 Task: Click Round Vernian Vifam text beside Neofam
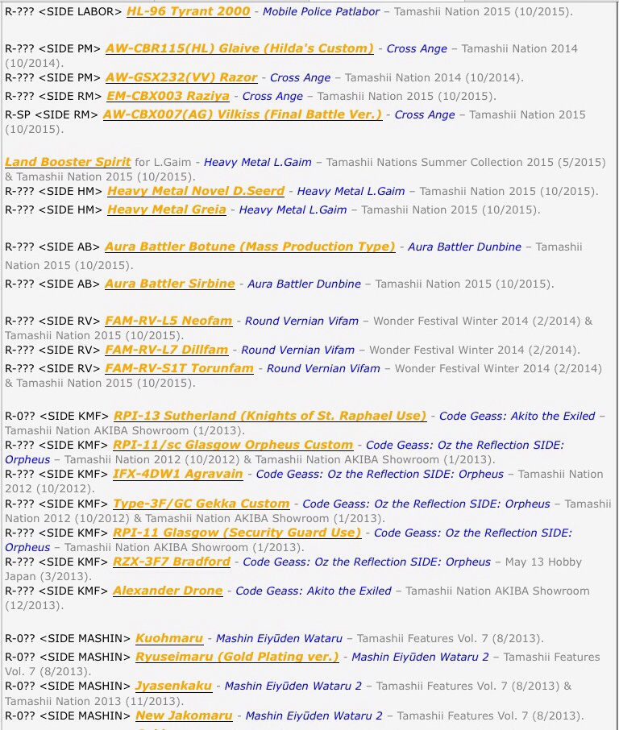point(301,321)
